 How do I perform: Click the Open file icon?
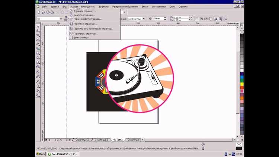pos(43,12)
